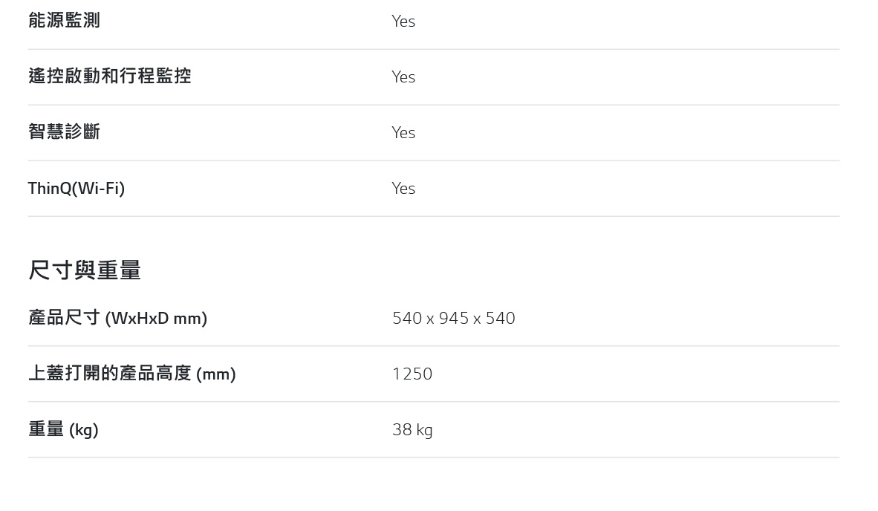The width and height of the screenshot is (878, 511).
Task: Click the (mm) unit in the lid height label
Action: coord(215,374)
